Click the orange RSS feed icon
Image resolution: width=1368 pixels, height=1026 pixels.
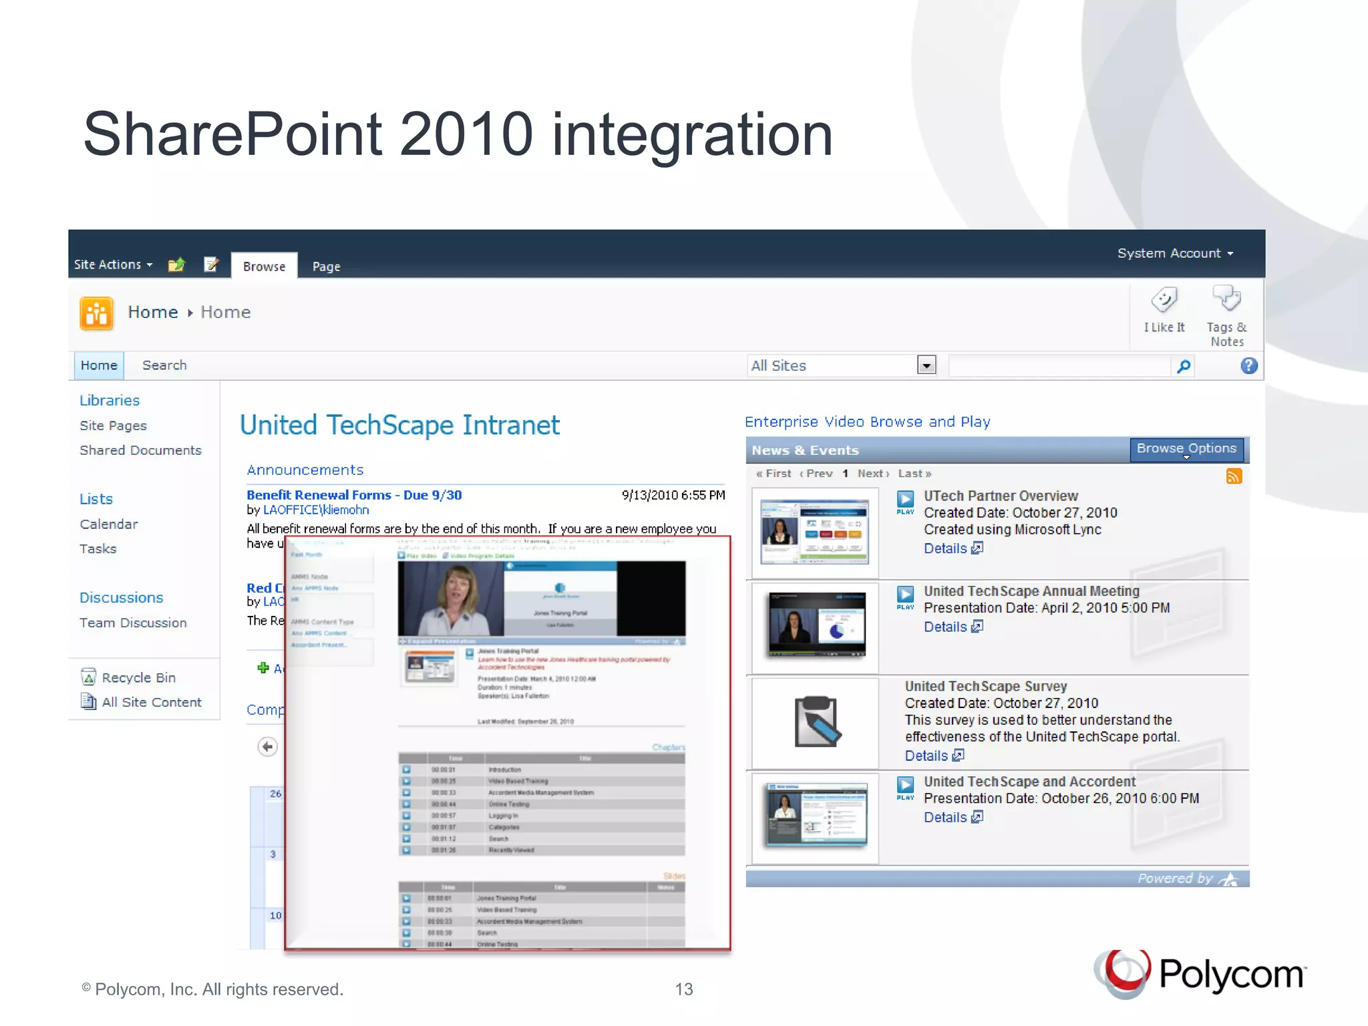click(1234, 476)
